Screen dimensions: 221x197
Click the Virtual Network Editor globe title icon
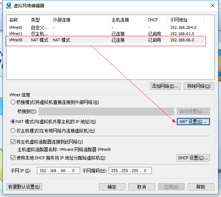pos(9,5)
